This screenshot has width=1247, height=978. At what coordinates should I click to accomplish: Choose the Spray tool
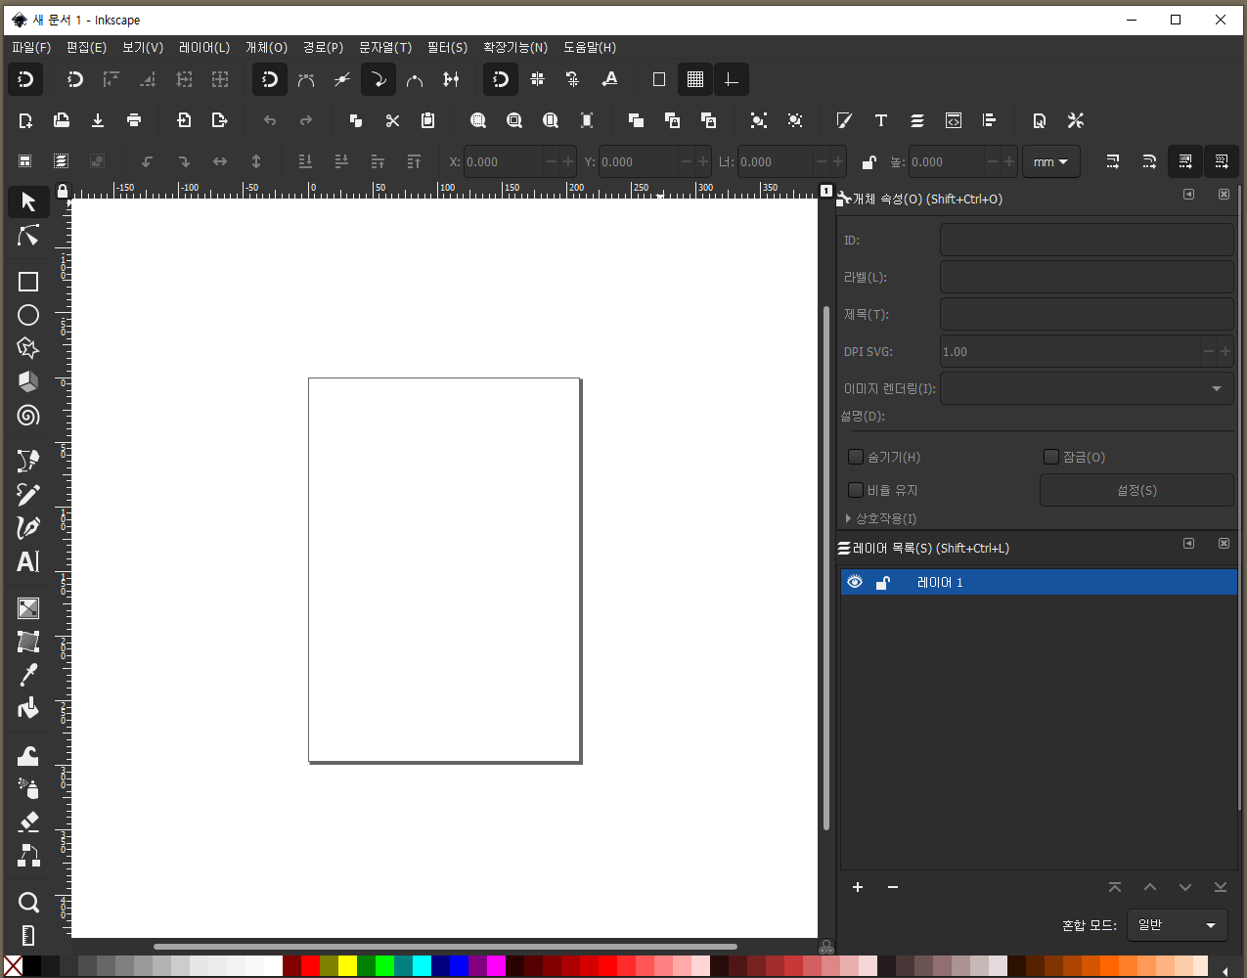tap(28, 788)
